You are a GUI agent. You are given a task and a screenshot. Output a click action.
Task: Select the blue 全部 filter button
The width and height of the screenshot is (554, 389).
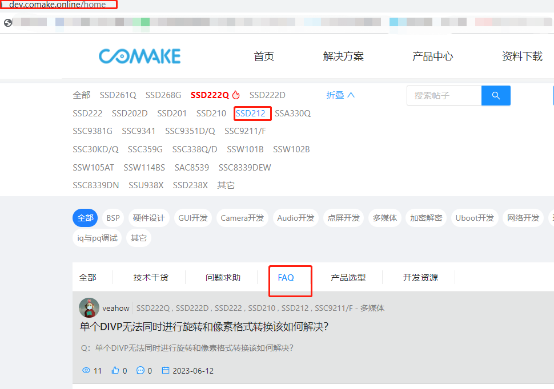[85, 217]
